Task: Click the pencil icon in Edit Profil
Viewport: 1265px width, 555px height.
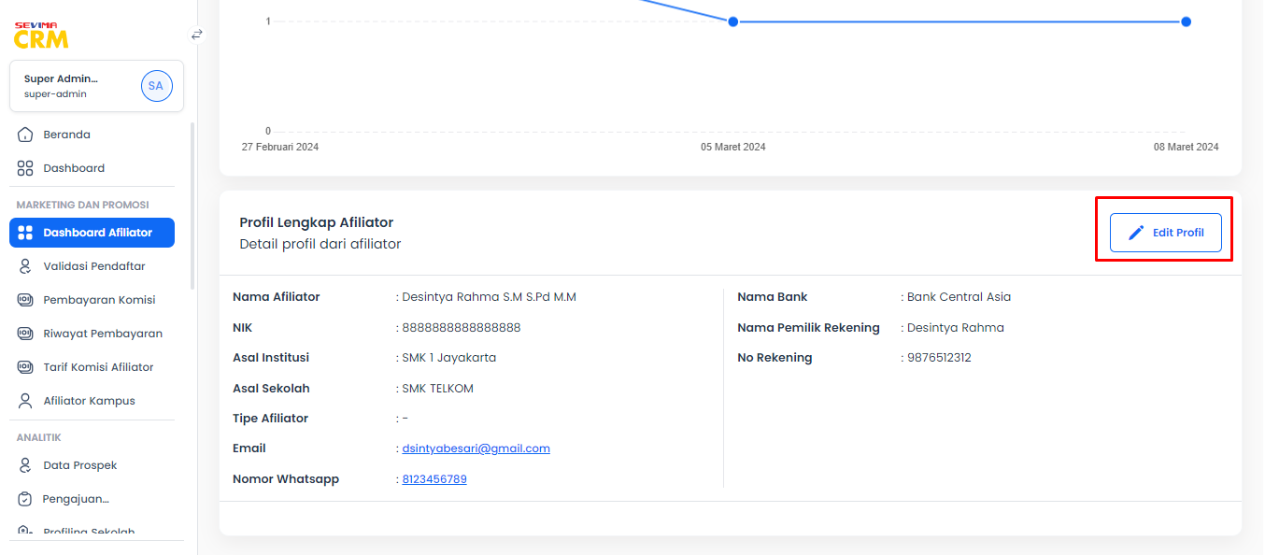Action: point(1136,233)
